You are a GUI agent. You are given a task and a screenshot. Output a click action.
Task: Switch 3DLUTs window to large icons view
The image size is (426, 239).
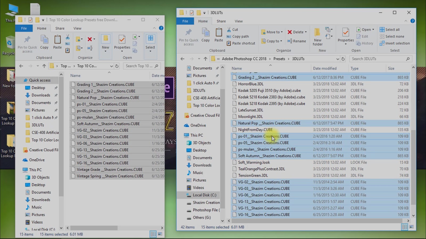pyautogui.click(x=411, y=227)
